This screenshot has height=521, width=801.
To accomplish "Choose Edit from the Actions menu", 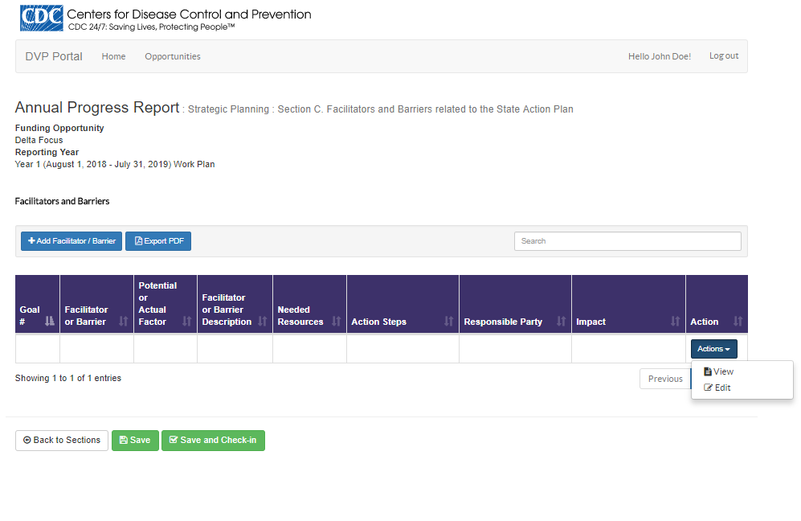I will [x=721, y=388].
